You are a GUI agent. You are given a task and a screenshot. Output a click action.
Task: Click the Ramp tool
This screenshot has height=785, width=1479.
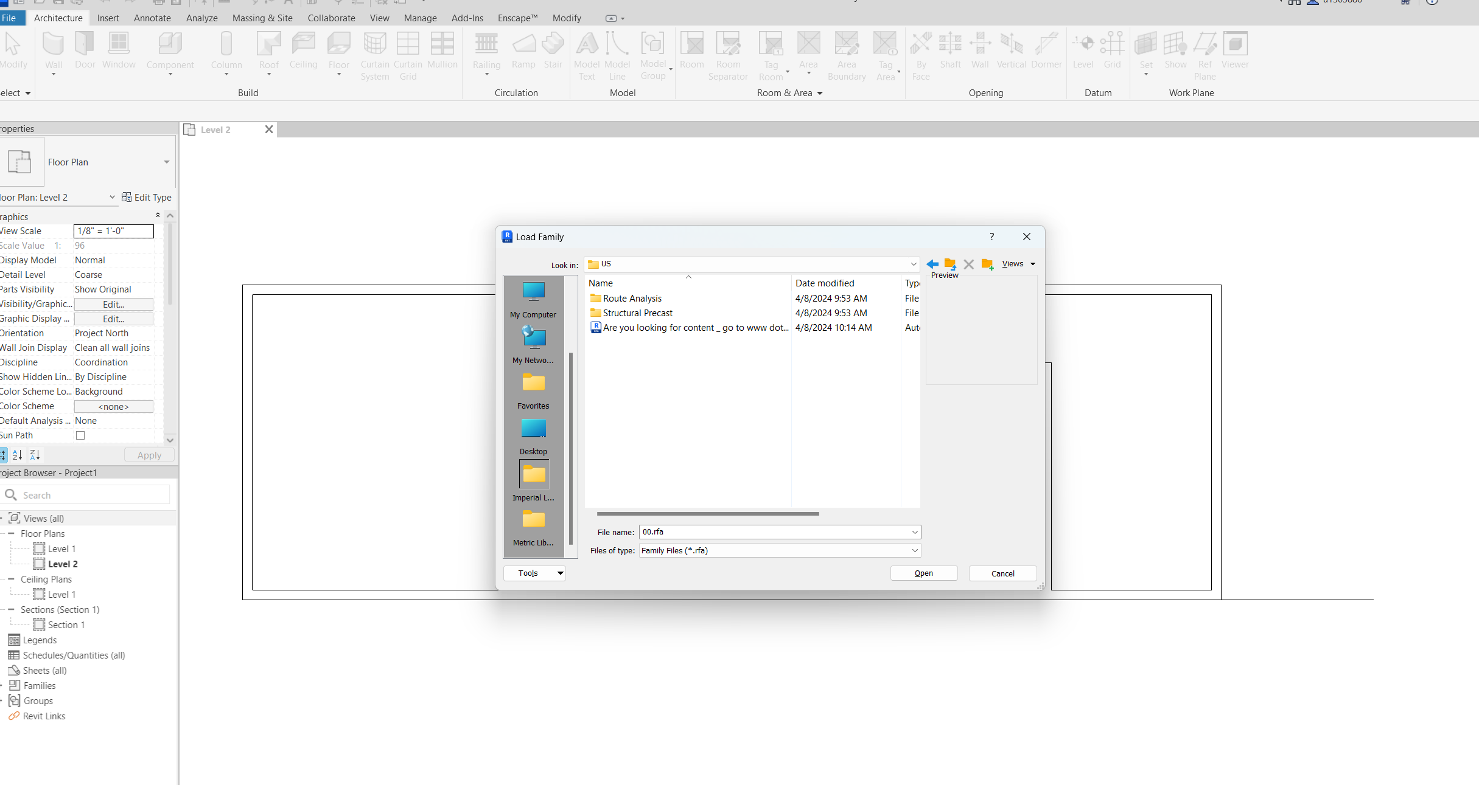pyautogui.click(x=523, y=53)
